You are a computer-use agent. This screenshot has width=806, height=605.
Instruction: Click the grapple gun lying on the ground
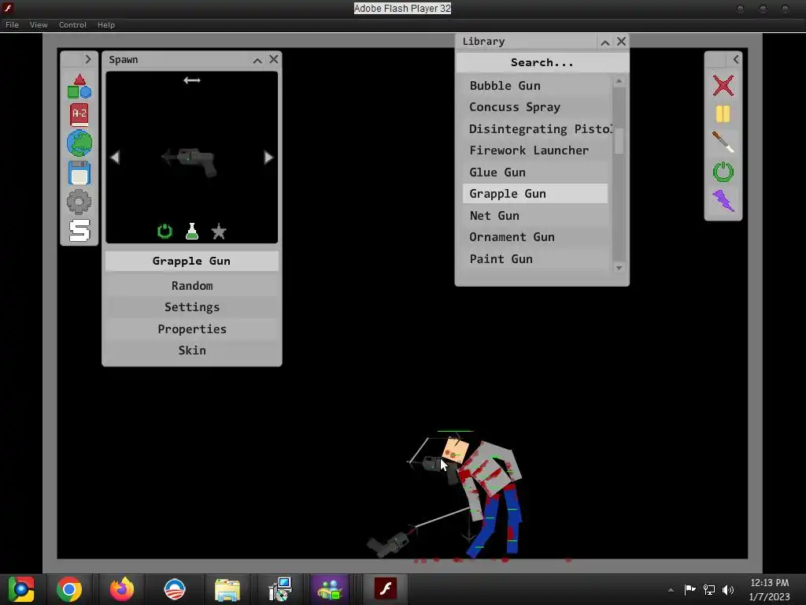389,545
